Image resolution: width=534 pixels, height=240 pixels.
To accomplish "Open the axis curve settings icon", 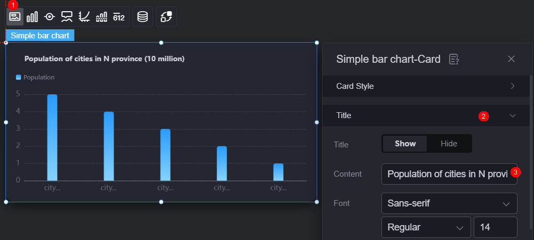I will click(84, 16).
